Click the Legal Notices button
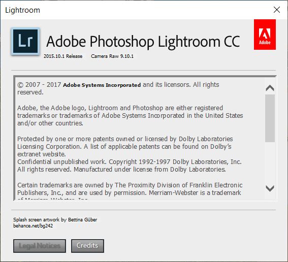 (40, 246)
